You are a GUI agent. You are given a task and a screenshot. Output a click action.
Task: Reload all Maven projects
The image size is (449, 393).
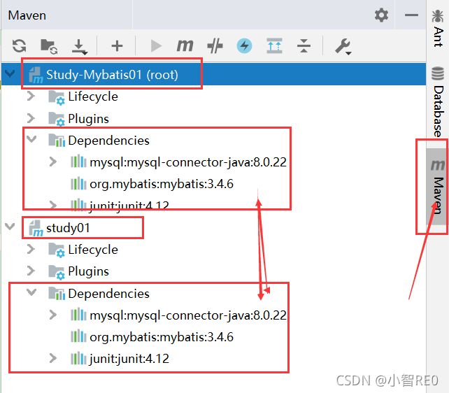[19, 45]
